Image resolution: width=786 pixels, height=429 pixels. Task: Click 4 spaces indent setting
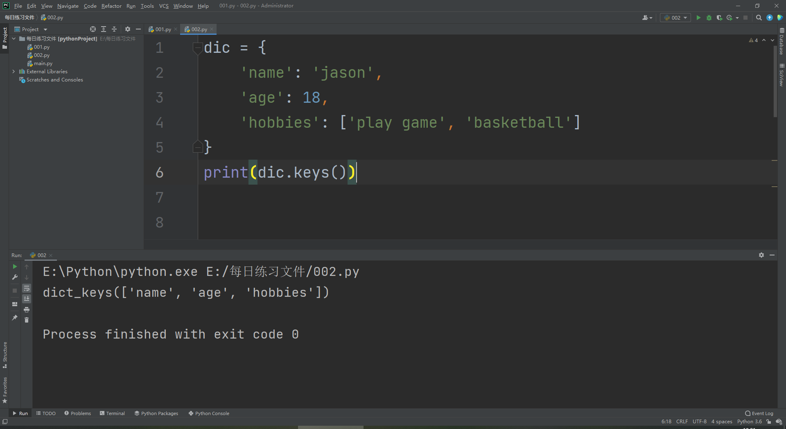(721, 421)
